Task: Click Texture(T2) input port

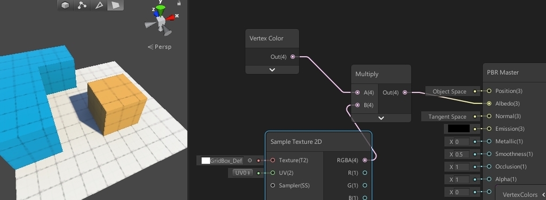Action: 272,160
